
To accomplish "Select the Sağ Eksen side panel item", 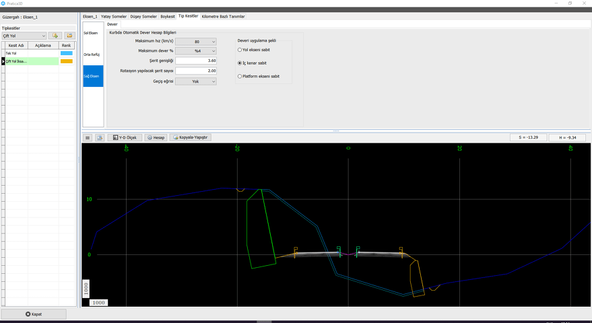I will [x=93, y=75].
